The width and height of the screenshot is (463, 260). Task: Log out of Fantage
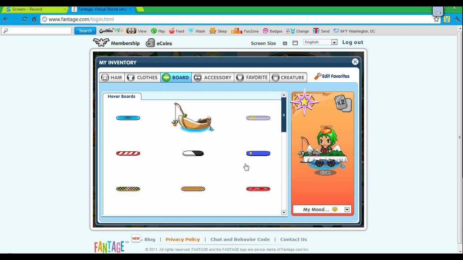pyautogui.click(x=353, y=42)
